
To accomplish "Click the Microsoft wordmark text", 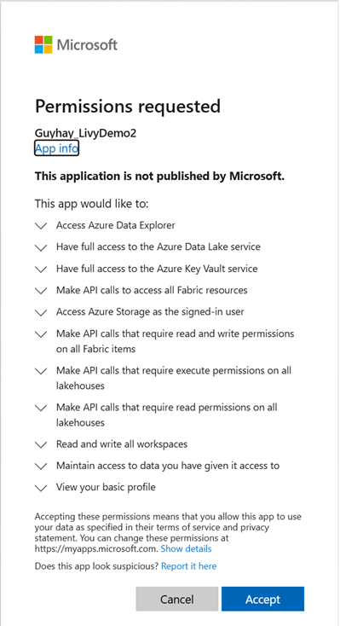I will (88, 44).
